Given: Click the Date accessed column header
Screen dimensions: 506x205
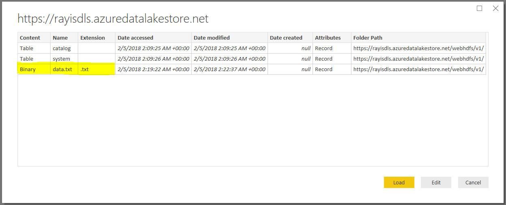Looking at the screenshot, I should click(135, 38).
